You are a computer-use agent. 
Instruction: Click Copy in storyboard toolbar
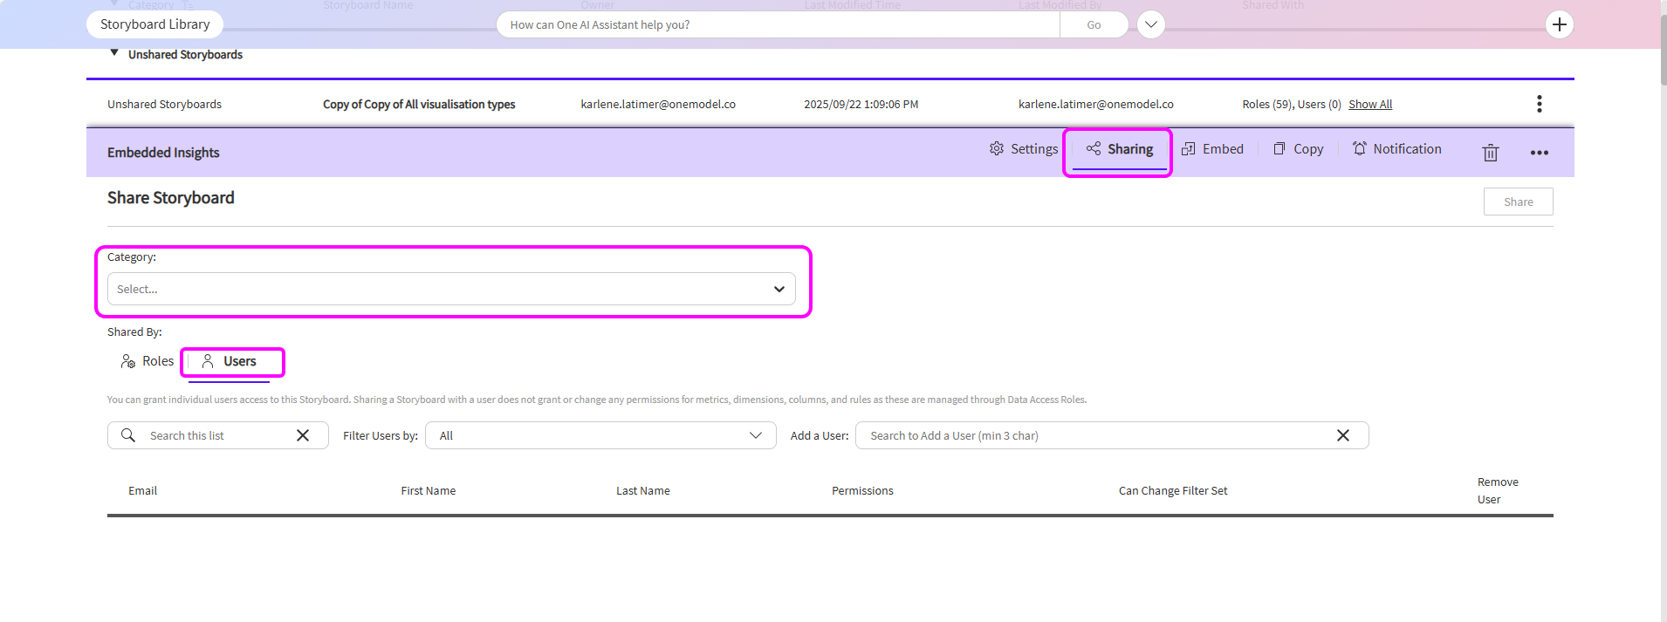[1298, 149]
